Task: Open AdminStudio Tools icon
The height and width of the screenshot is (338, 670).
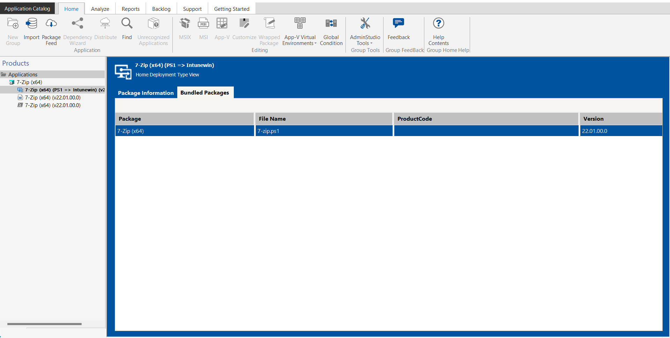Action: pos(365,24)
